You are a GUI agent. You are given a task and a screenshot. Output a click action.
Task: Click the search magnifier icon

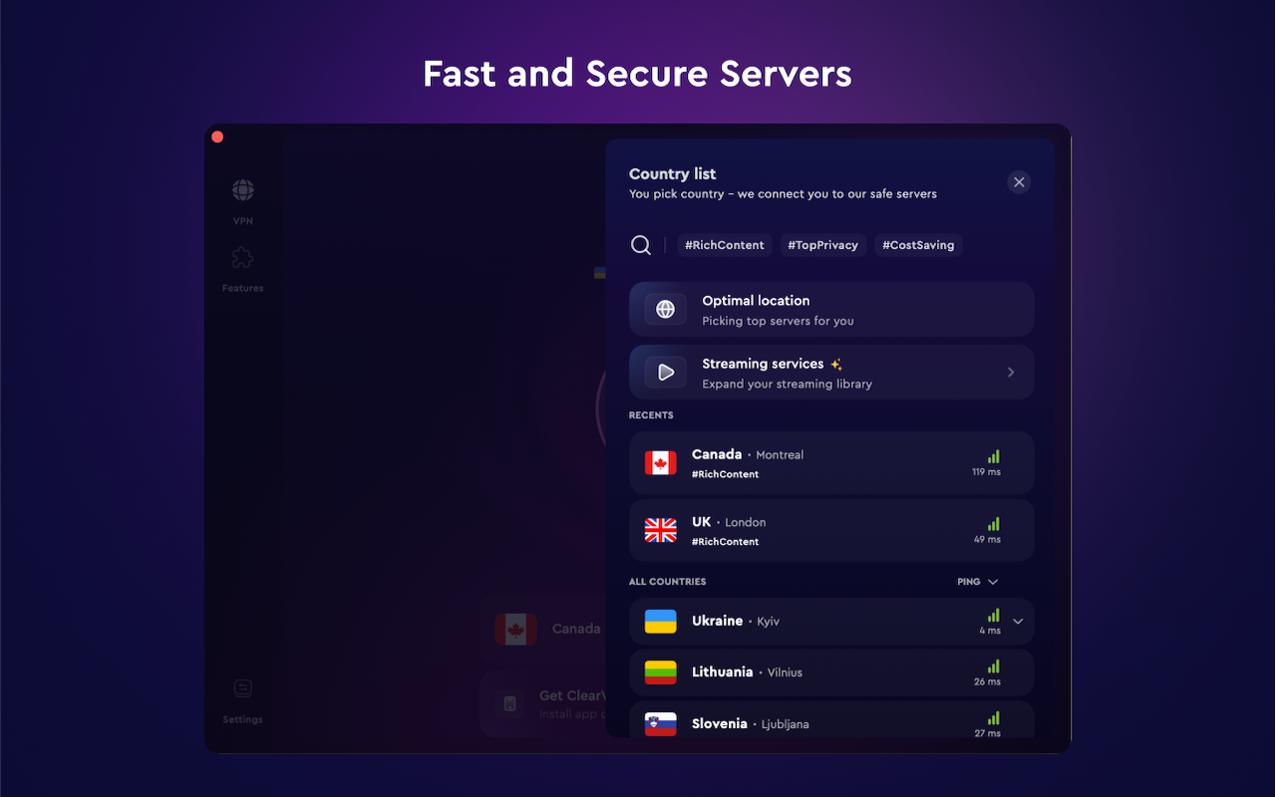point(641,245)
